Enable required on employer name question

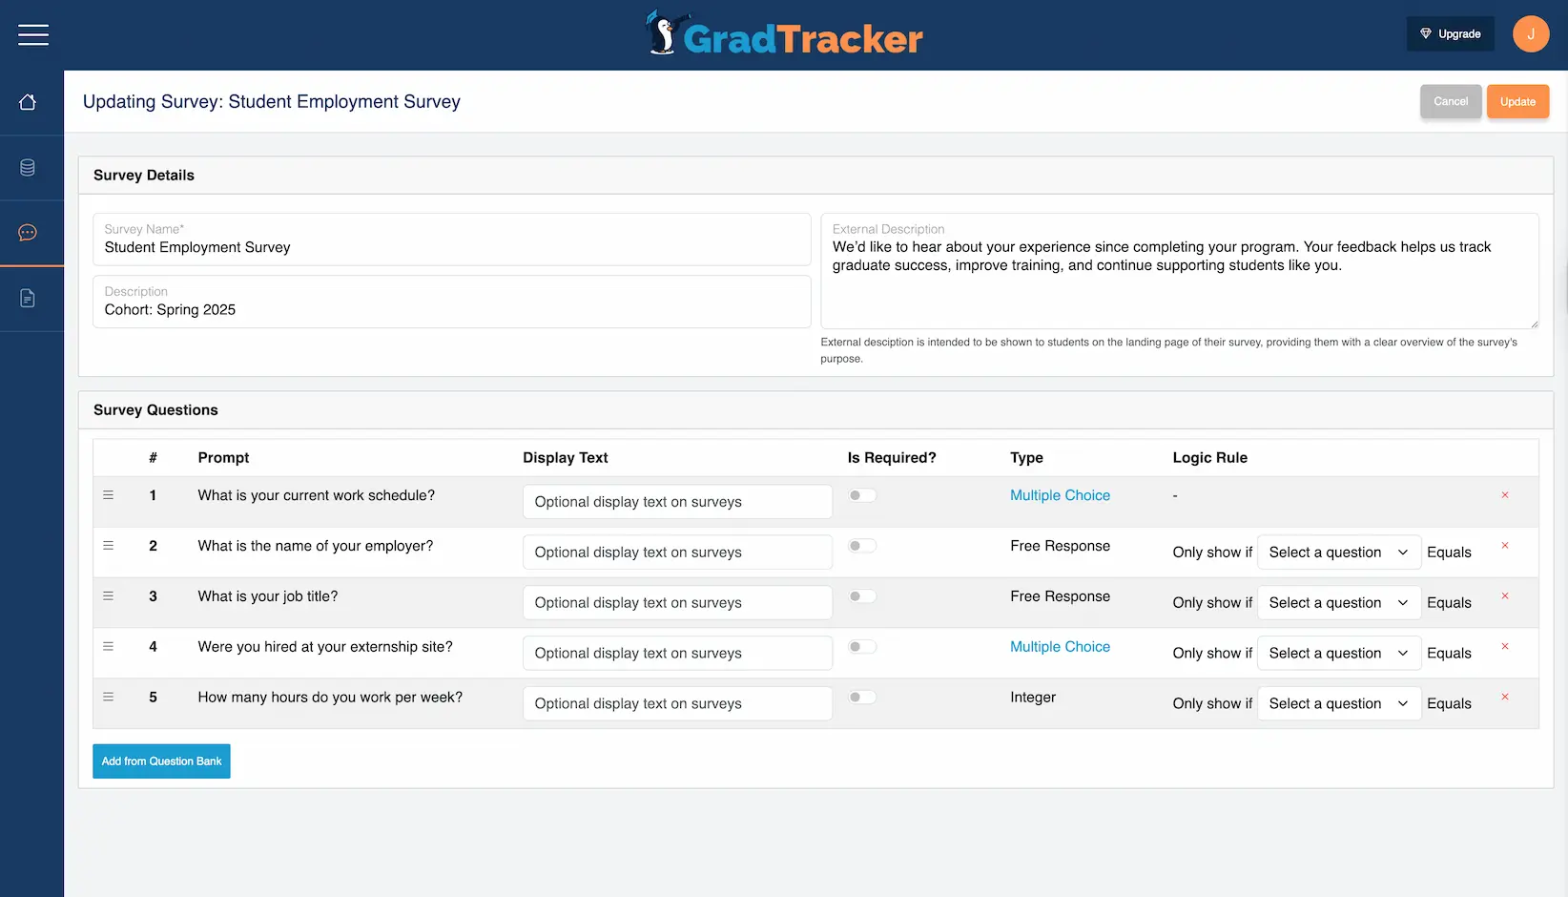(862, 546)
